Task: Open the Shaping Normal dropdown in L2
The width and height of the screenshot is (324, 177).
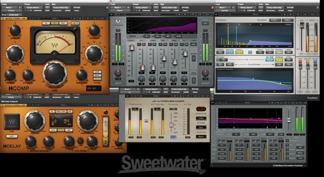Action: pos(201,136)
